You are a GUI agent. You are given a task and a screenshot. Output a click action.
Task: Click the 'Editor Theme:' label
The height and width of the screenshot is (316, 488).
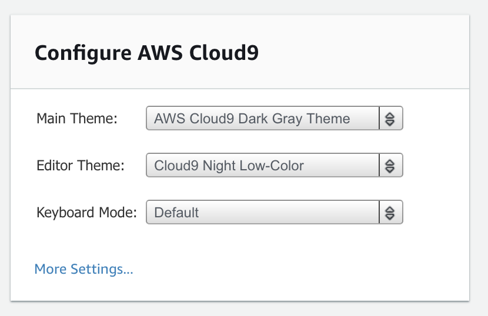[x=81, y=166]
